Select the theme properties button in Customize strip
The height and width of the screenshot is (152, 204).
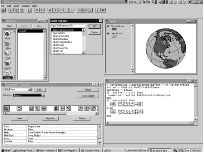31,109
